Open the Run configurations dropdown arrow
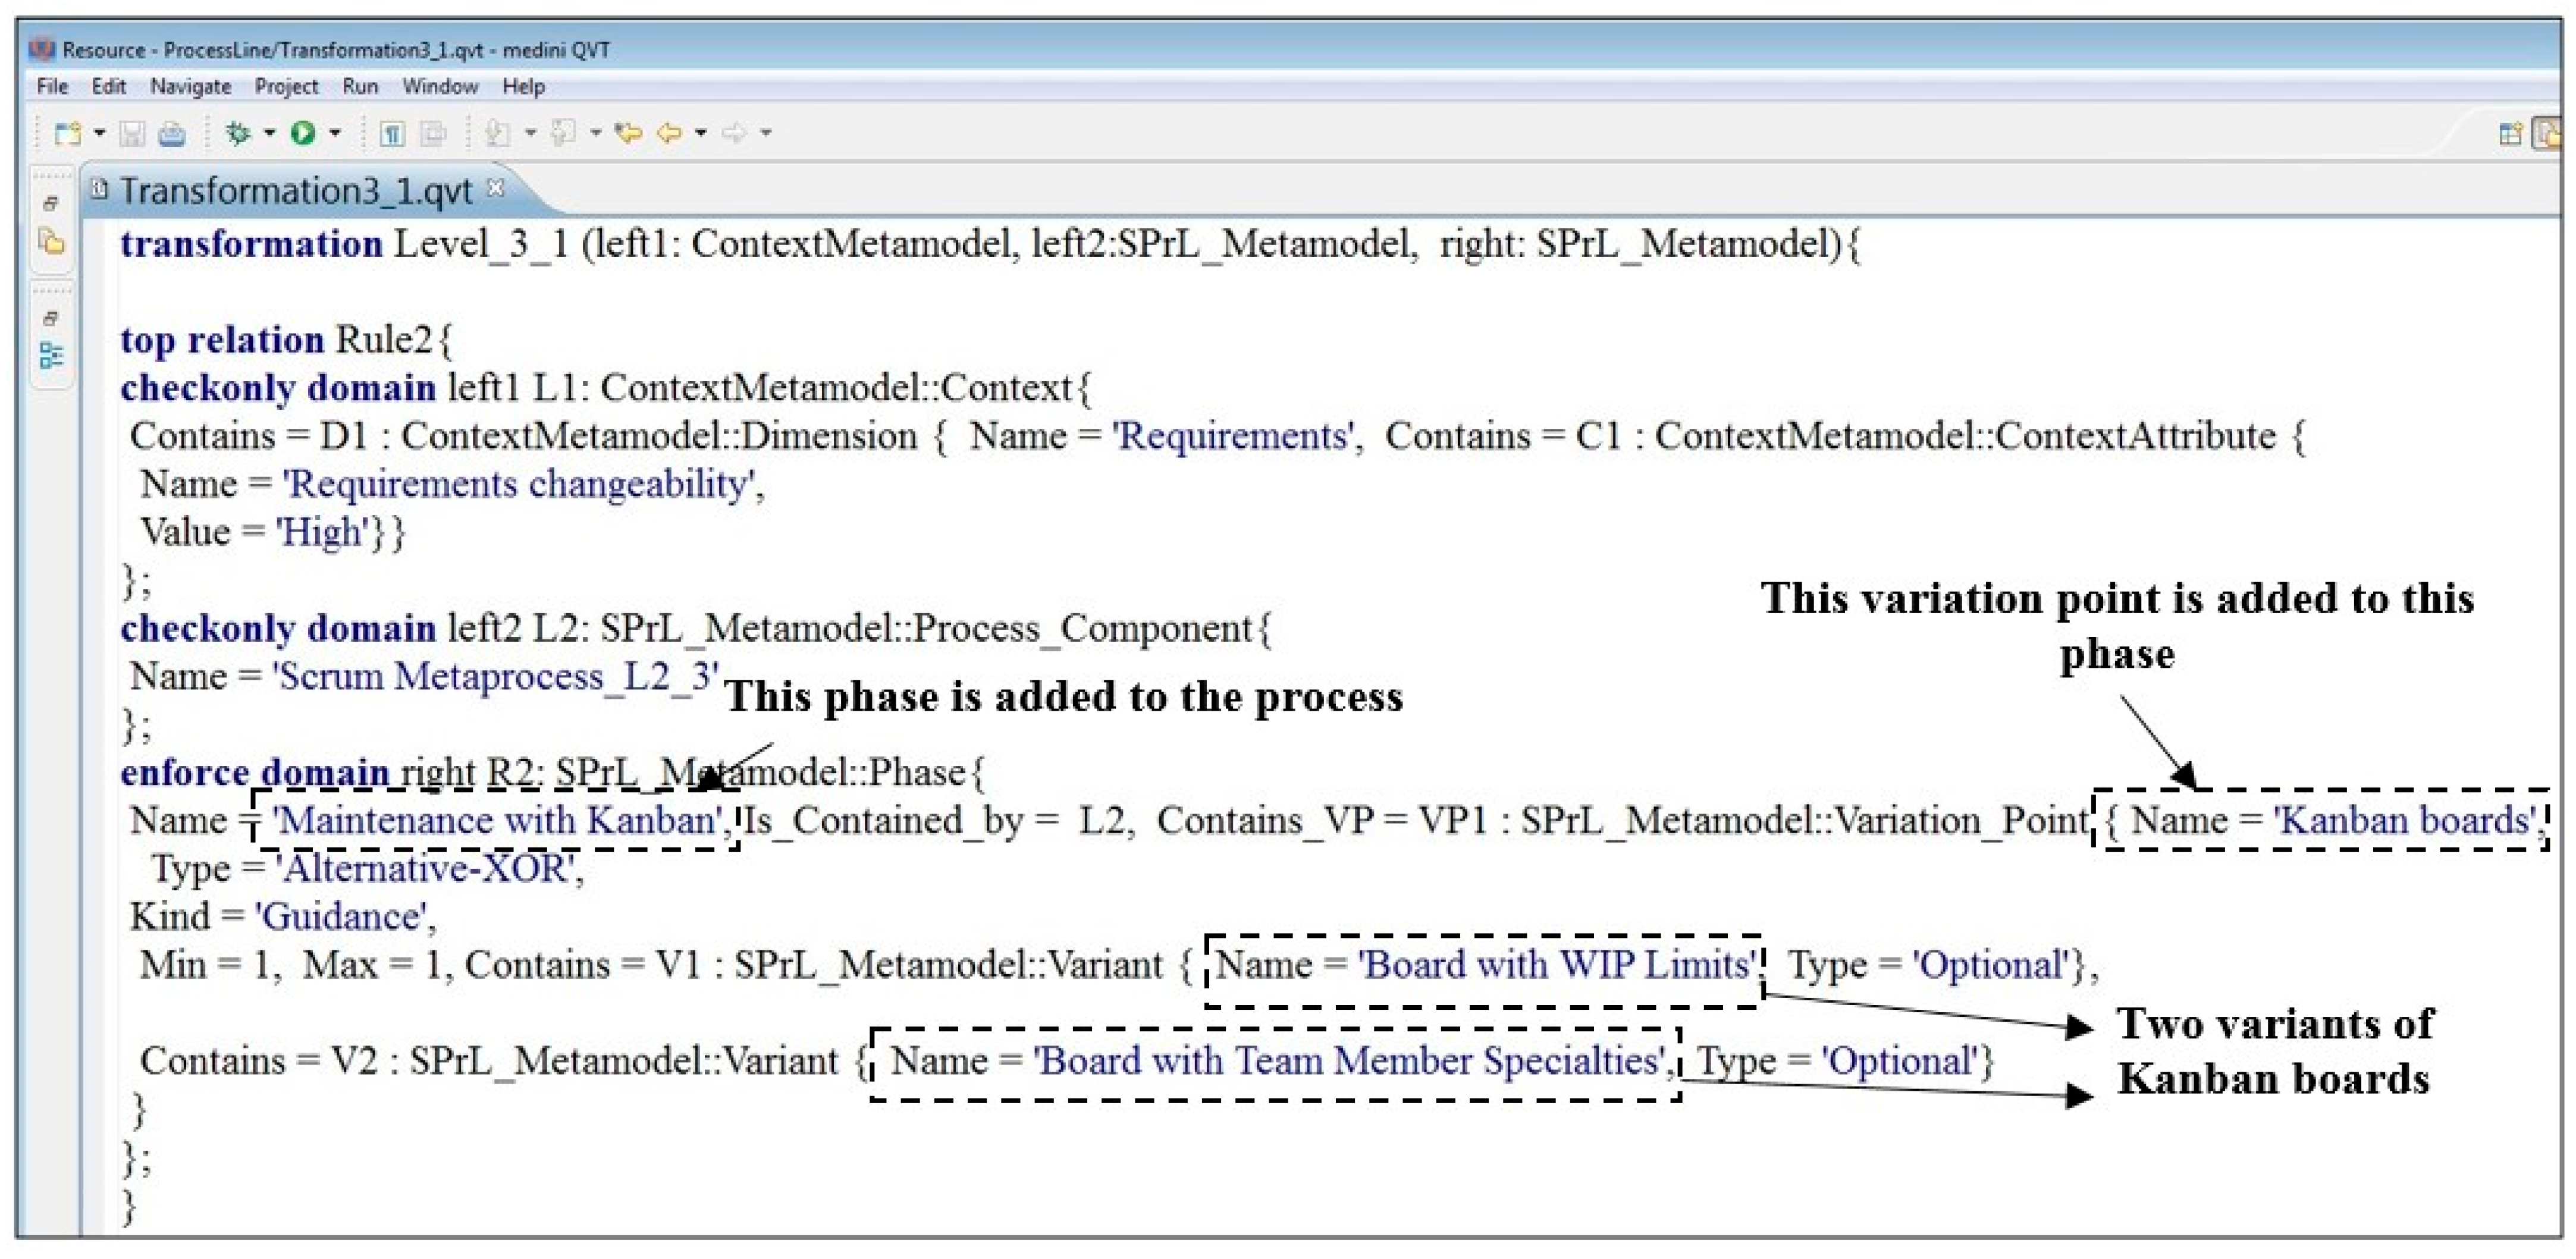Screen dimensions: 2576x1259 335,133
